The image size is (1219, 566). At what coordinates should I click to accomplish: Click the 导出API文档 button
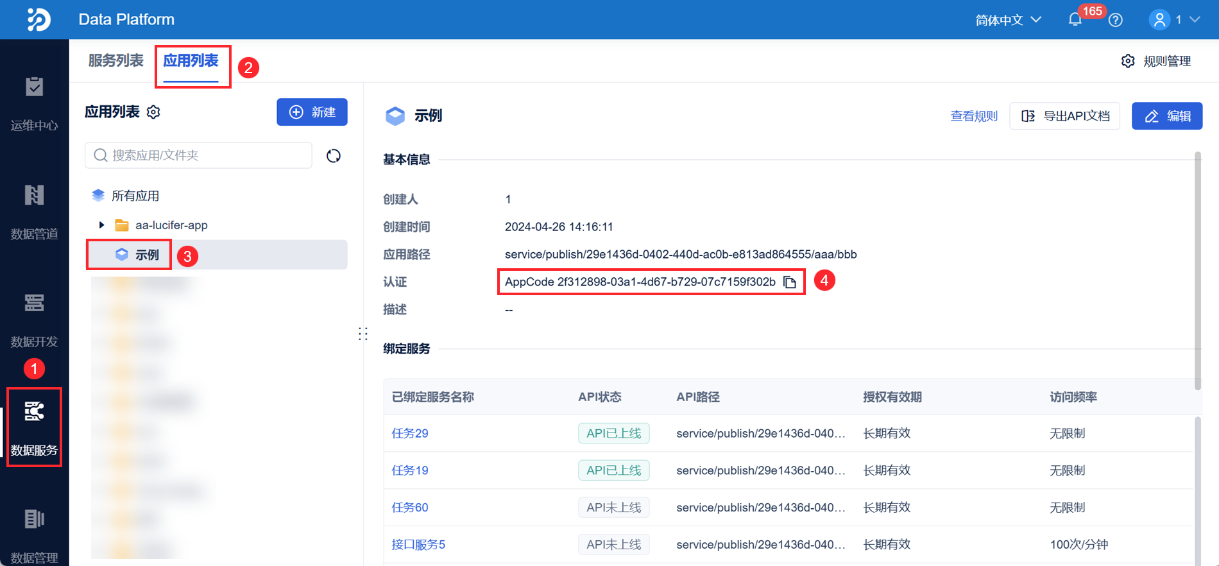click(x=1065, y=116)
